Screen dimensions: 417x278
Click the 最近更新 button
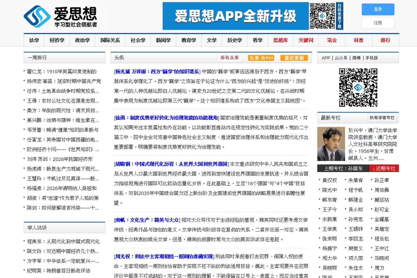pyautogui.click(x=294, y=58)
